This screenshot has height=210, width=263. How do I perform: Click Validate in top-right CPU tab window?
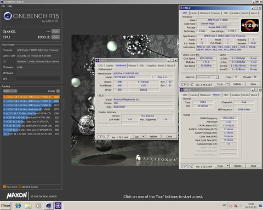237,84
